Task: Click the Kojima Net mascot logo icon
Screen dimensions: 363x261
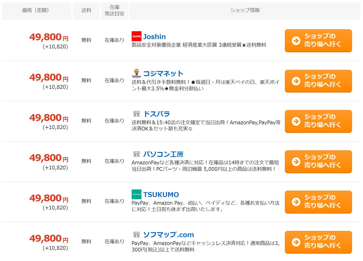Action: 136,73
